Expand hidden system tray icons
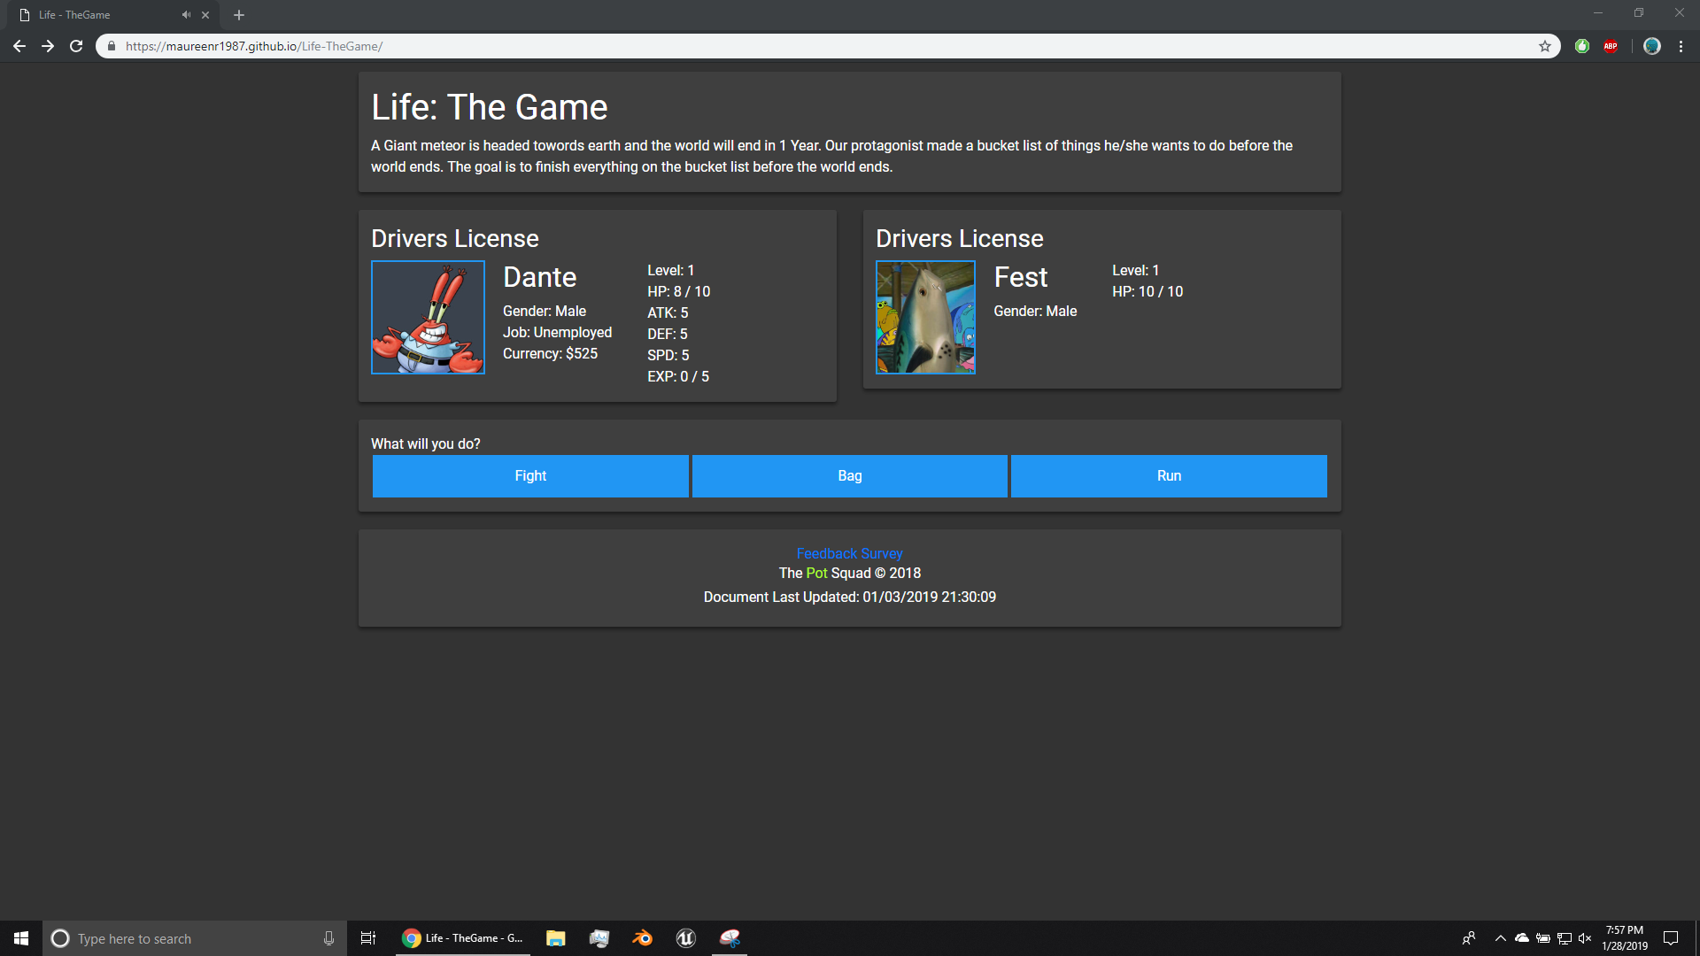The height and width of the screenshot is (956, 1700). point(1500,938)
